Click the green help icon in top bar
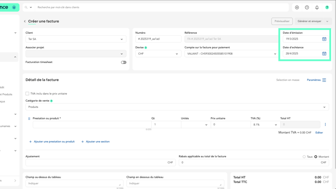This screenshot has height=189, width=336. point(327,7)
